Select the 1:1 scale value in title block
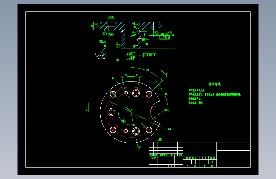The image size is (276, 179). (x=212, y=162)
